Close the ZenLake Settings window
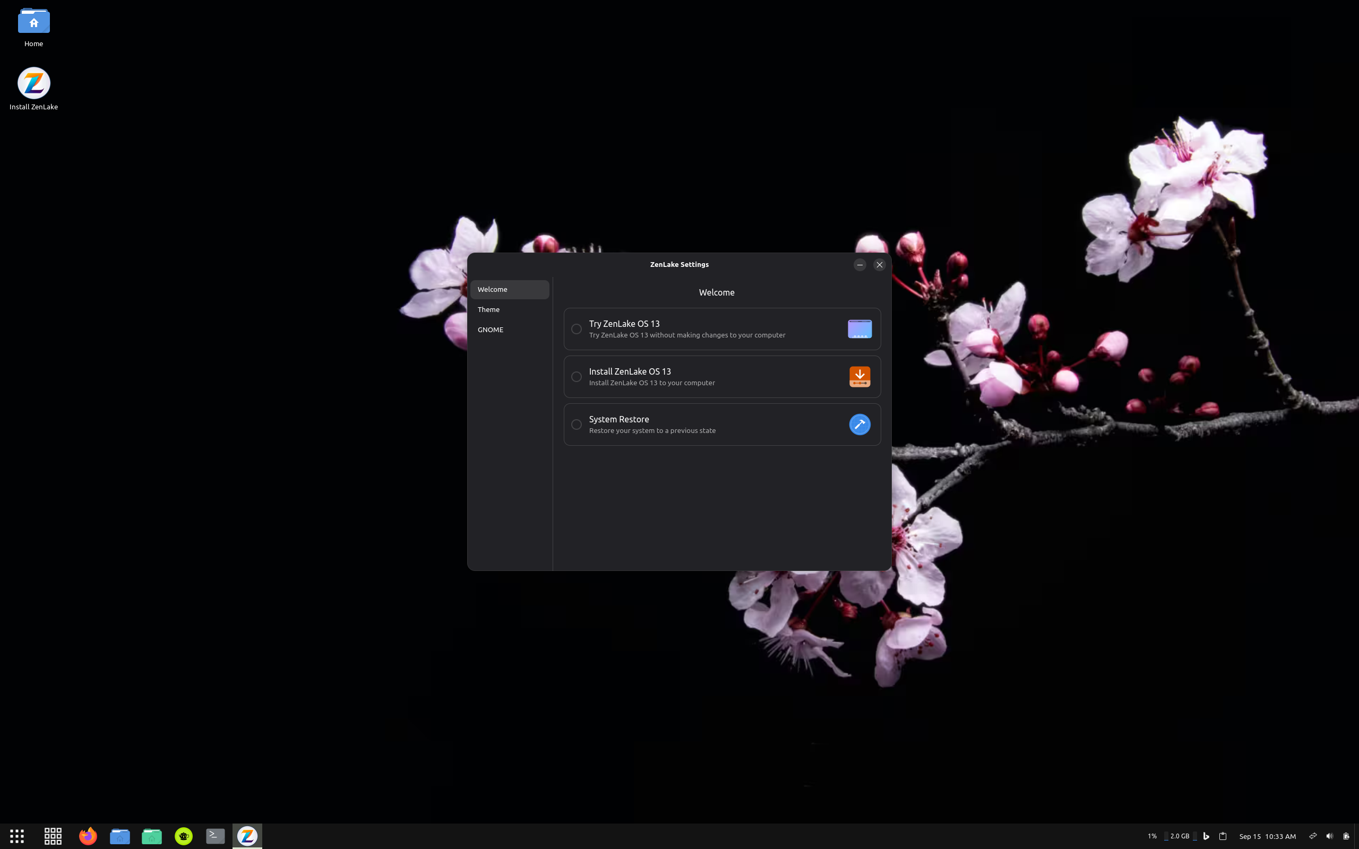Screen dimensions: 1359x849 point(880,264)
